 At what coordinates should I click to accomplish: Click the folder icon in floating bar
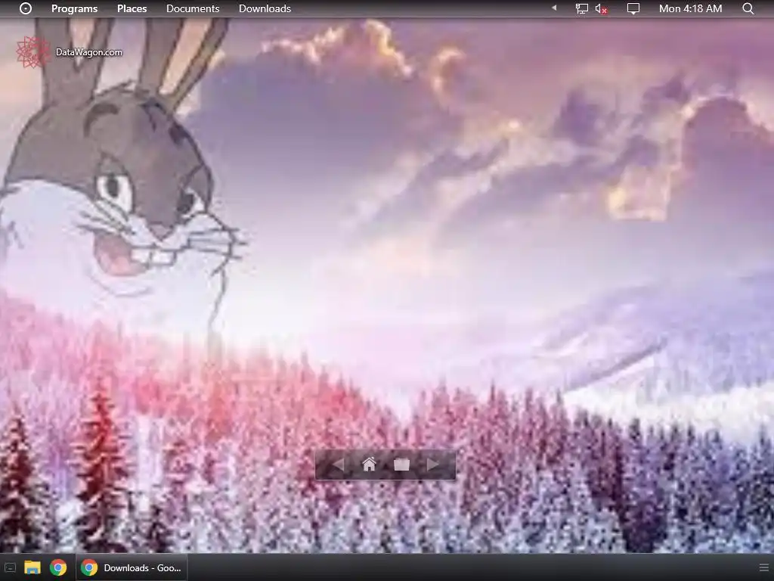pos(402,464)
